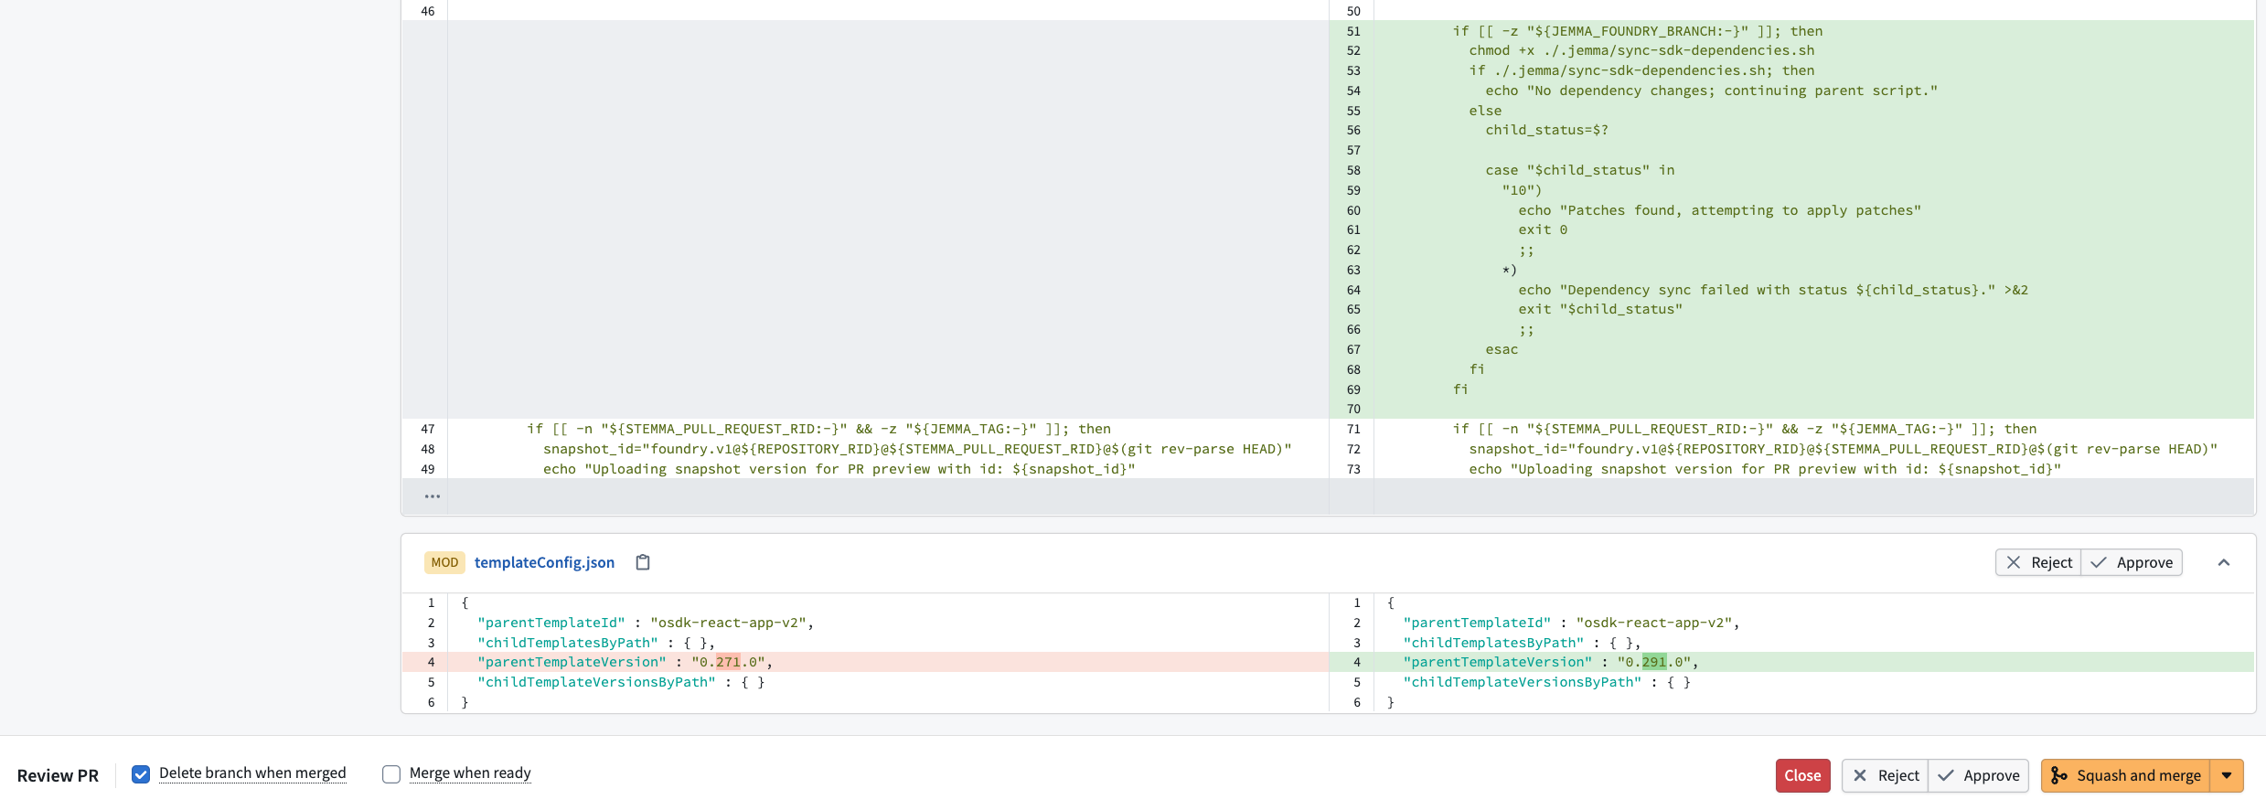Screen dimensions: 2266x810
Task: Collapse the templateConfig.json diff section
Action: click(2224, 562)
